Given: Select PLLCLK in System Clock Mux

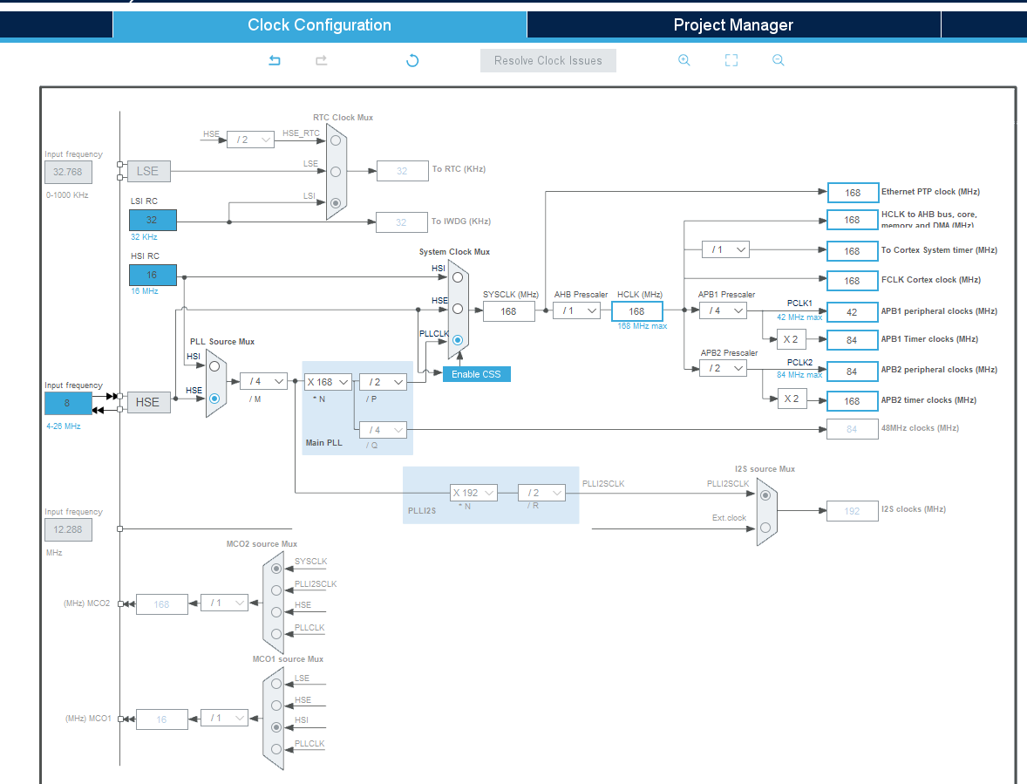Looking at the screenshot, I should pos(458,340).
